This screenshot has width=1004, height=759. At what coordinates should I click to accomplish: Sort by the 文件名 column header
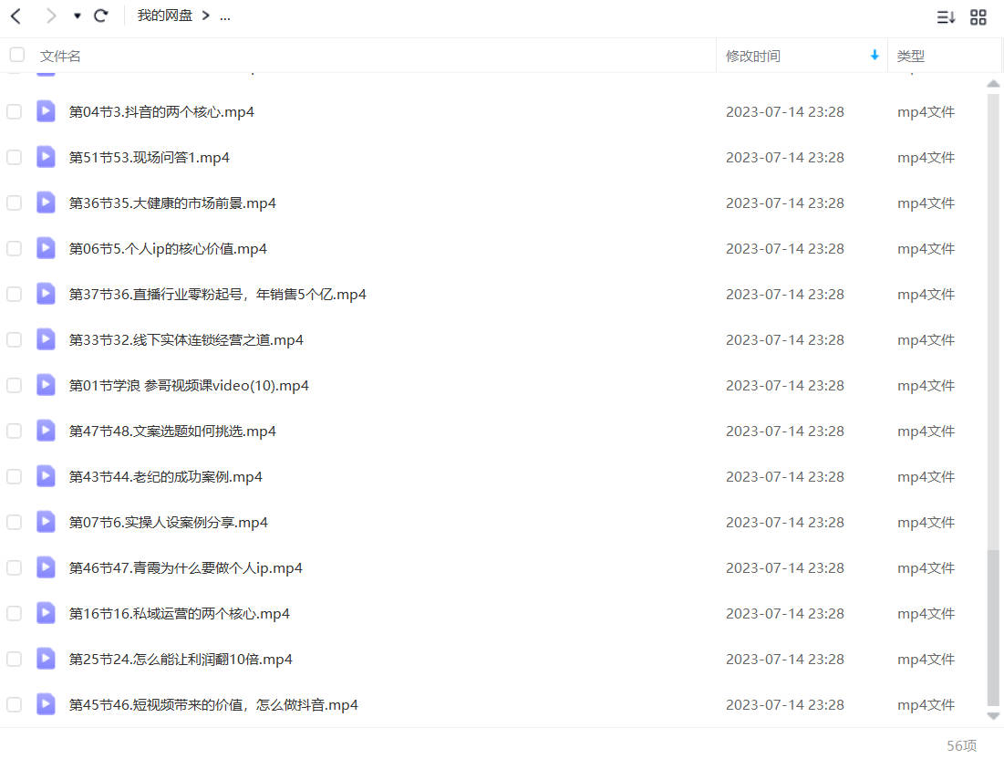point(60,57)
